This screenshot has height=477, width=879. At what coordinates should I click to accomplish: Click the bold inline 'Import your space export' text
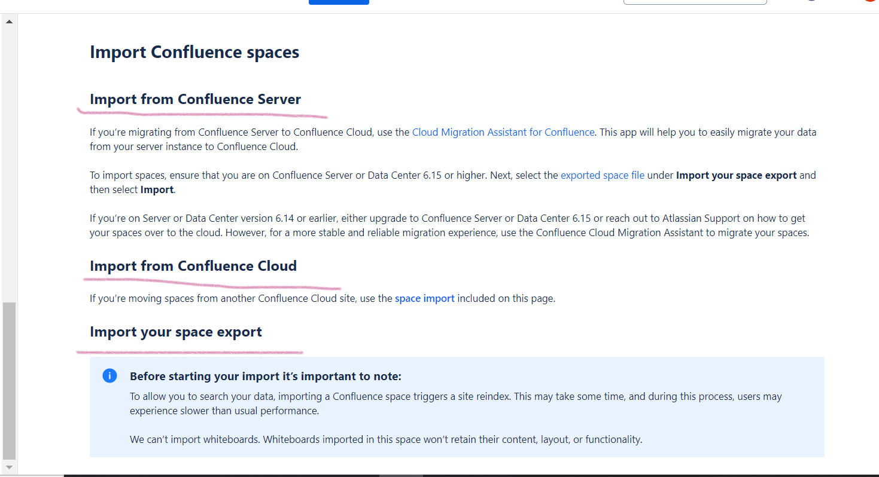click(x=737, y=175)
